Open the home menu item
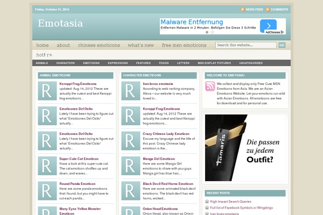323x215 pixels. pos(43,45)
